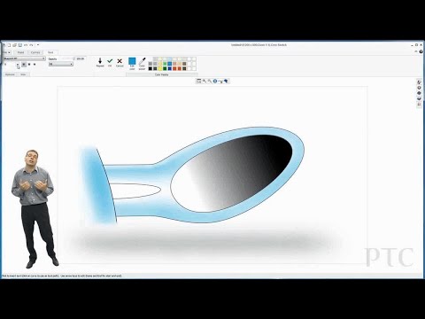Toggle left text alignment
Image resolution: width=425 pixels, height=319 pixels.
[24, 64]
